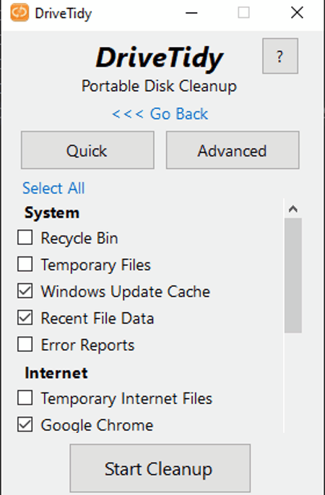This screenshot has width=325, height=495.
Task: Click the Select All link
Action: [x=53, y=188]
